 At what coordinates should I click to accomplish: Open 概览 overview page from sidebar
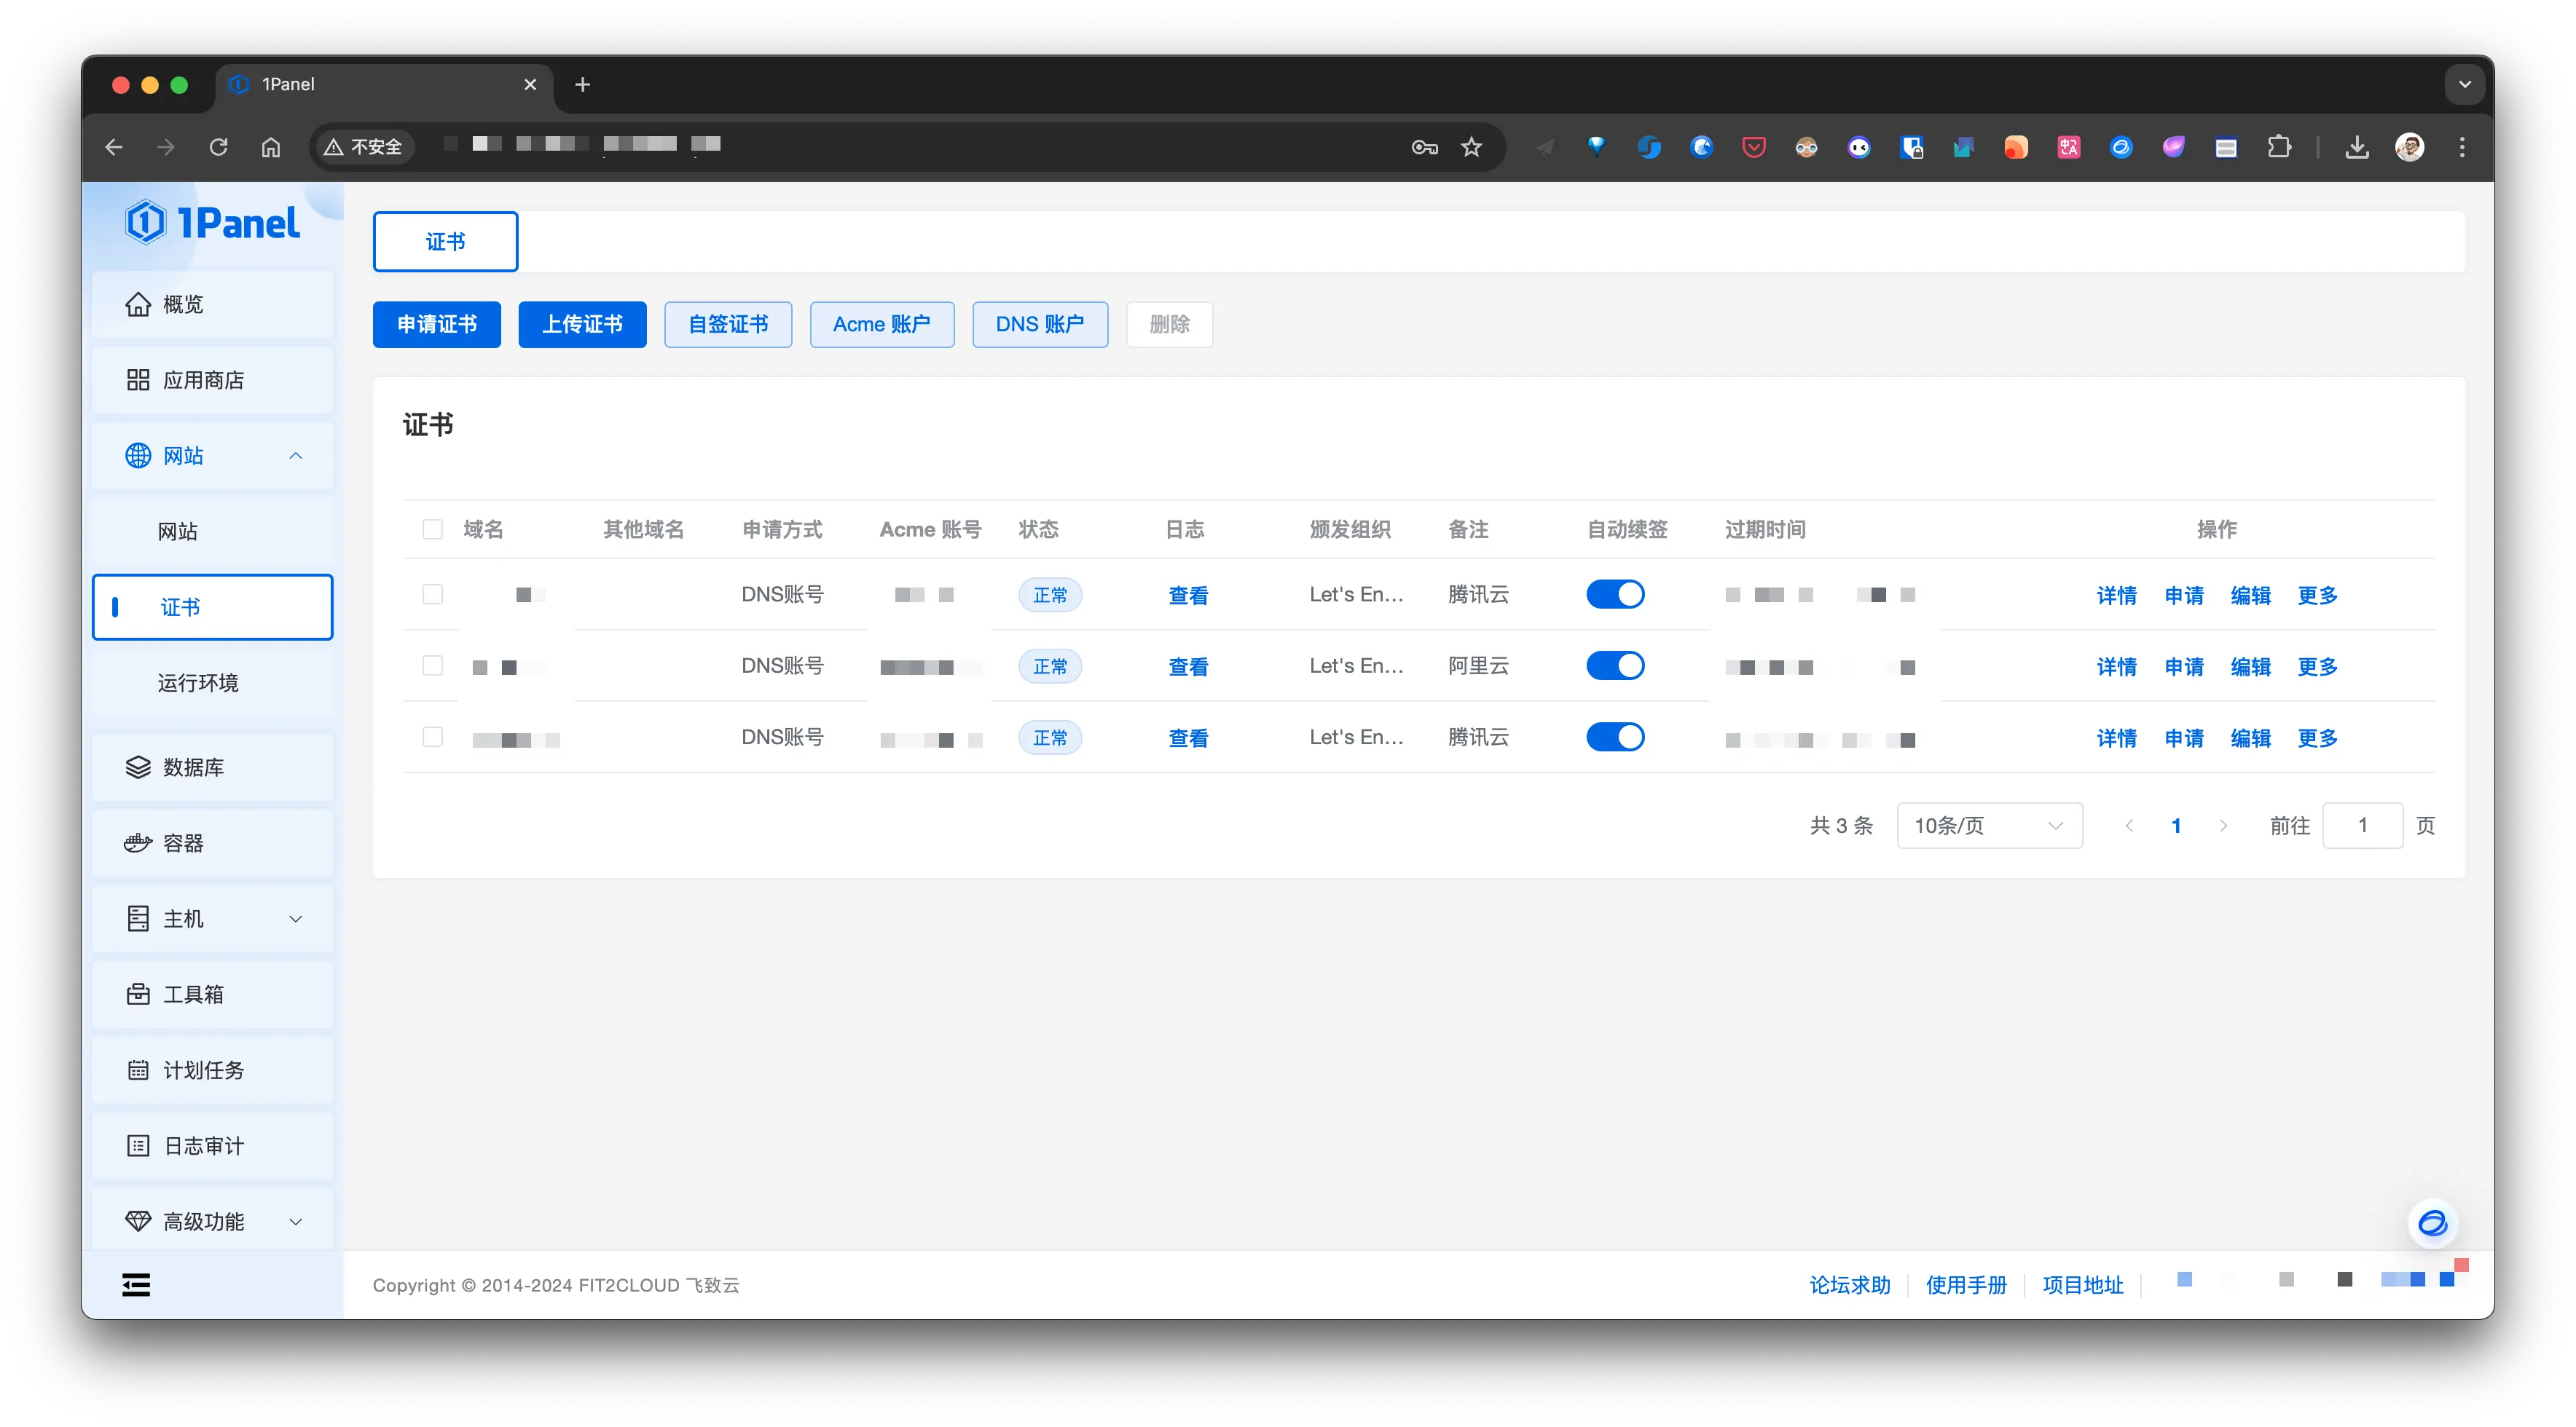pos(212,304)
